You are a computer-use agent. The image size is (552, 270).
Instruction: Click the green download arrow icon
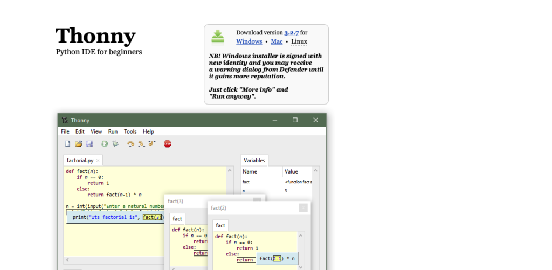[218, 38]
